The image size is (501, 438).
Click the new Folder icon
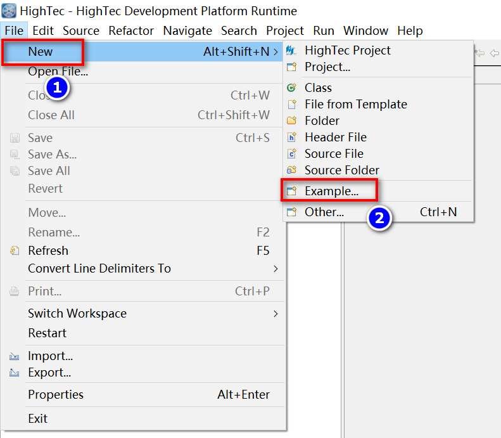tap(291, 120)
